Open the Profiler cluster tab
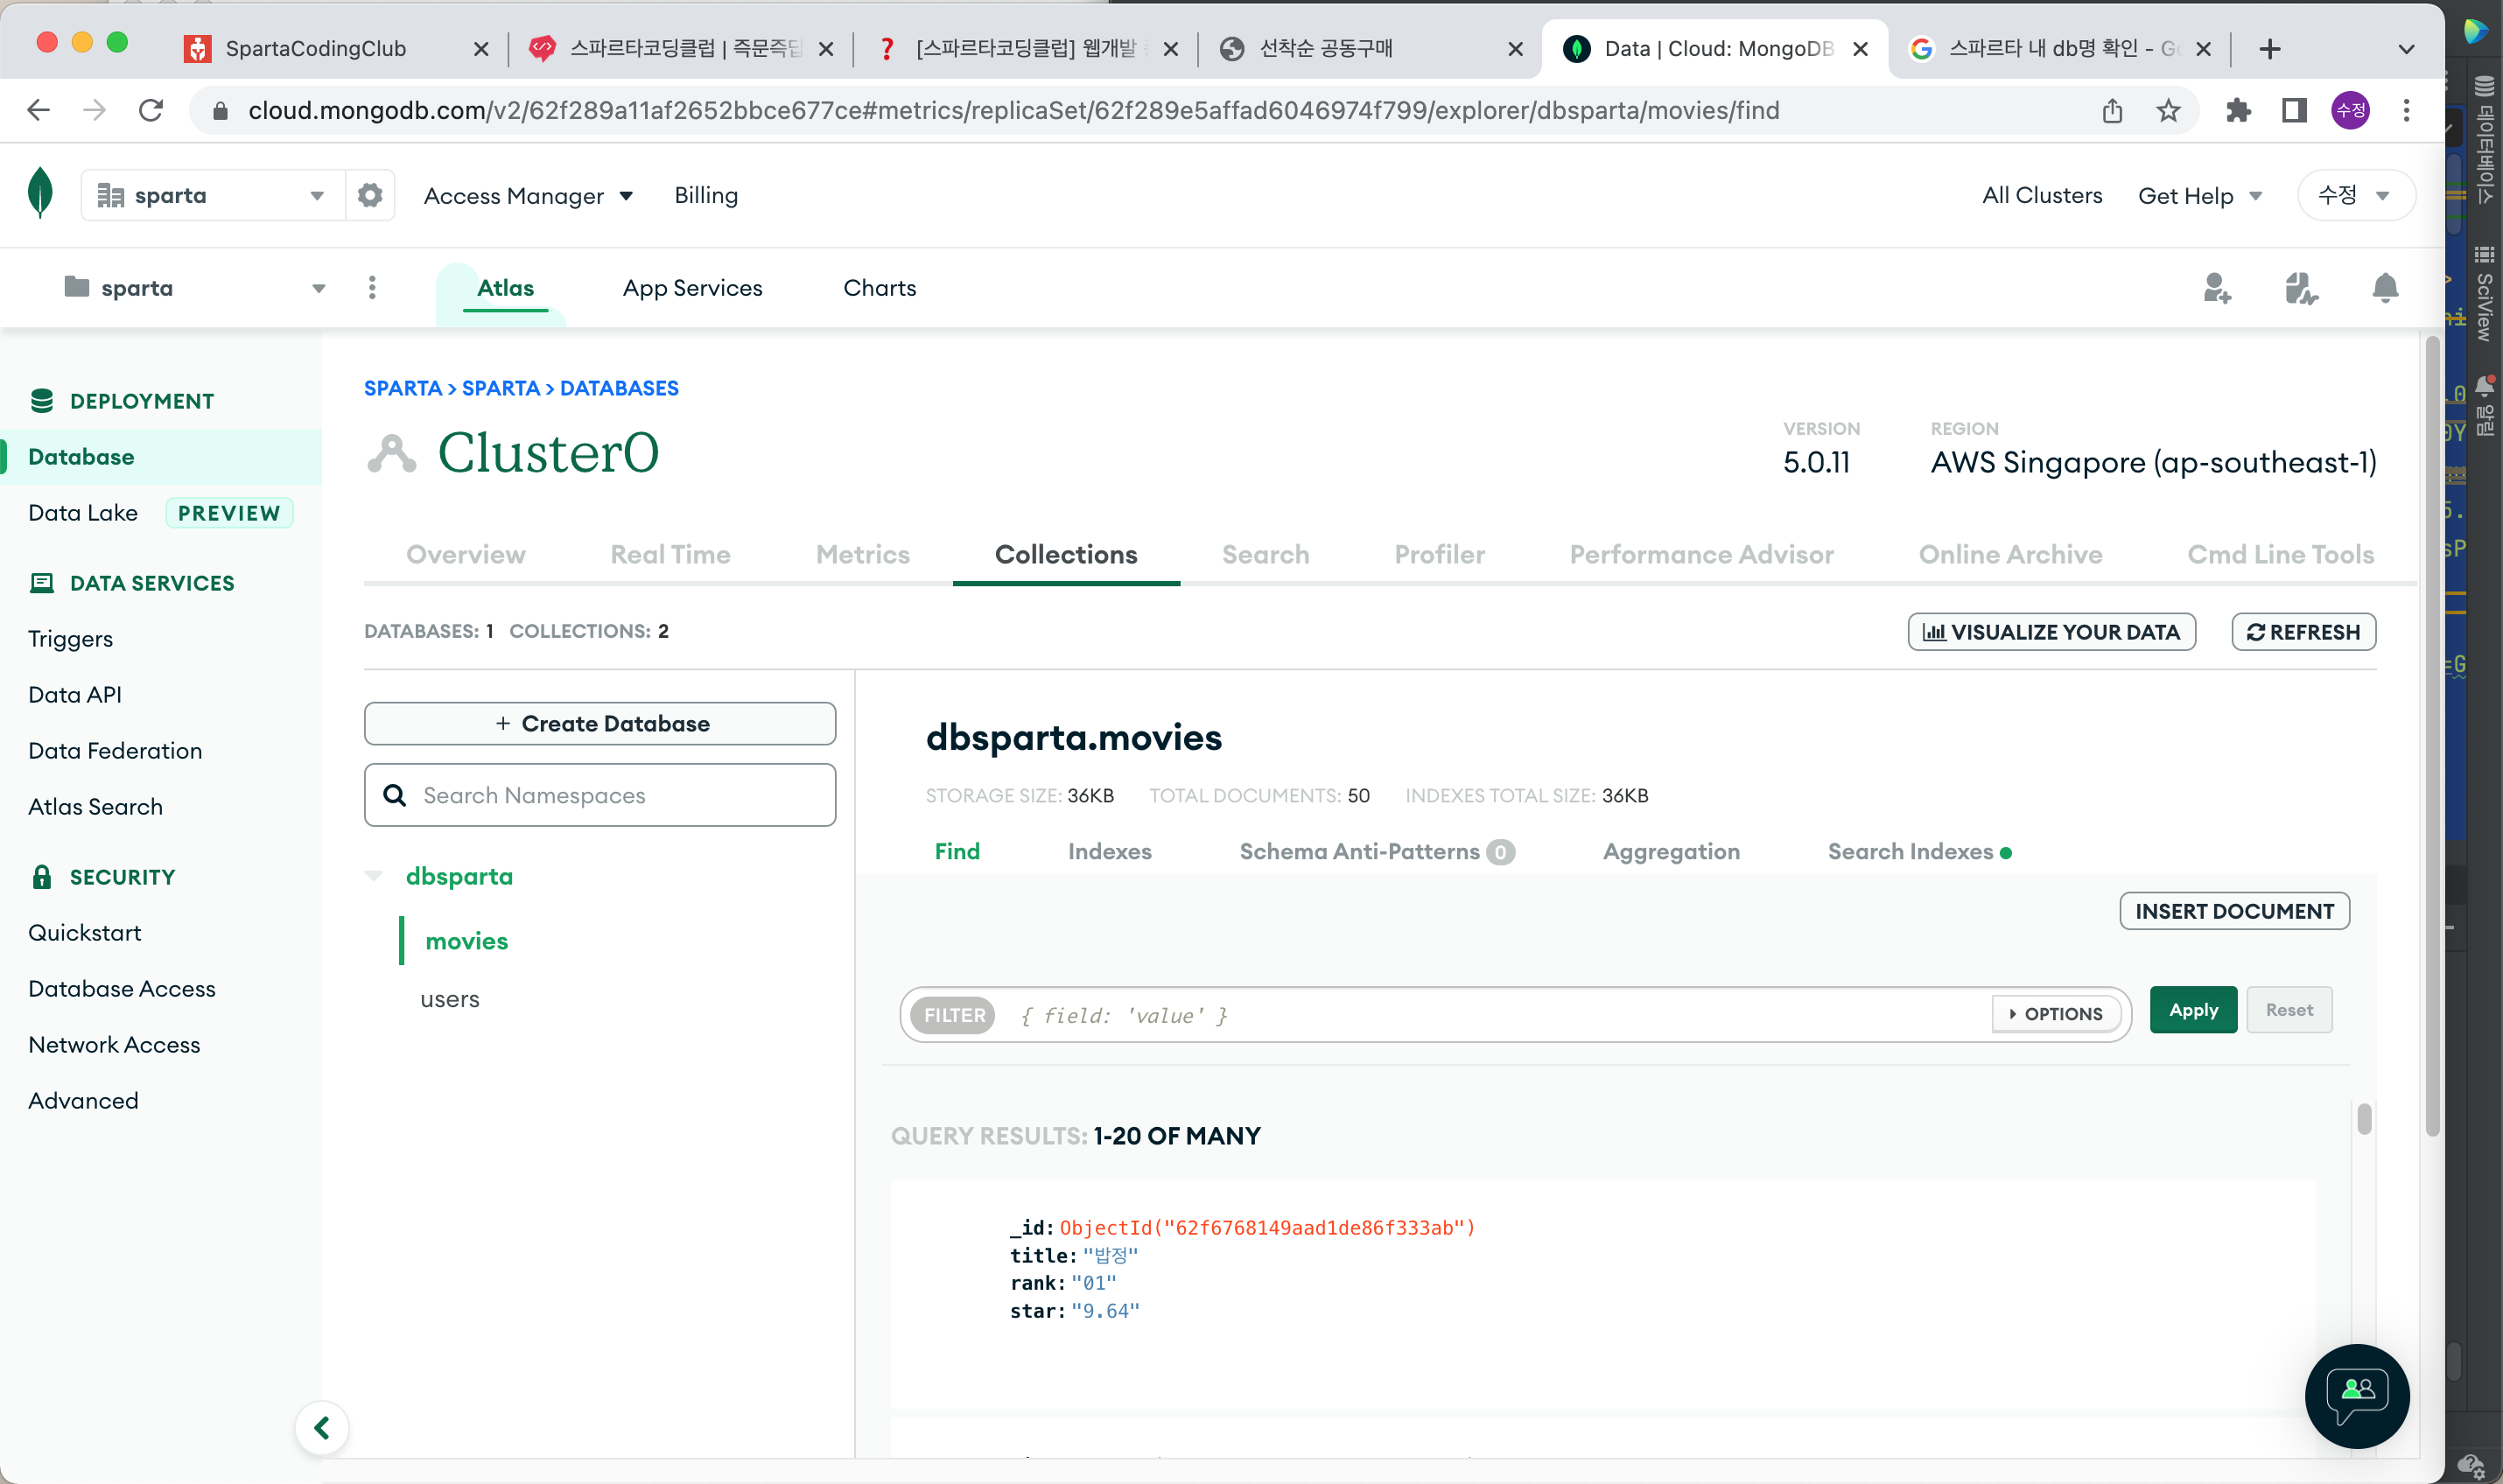 click(1439, 554)
